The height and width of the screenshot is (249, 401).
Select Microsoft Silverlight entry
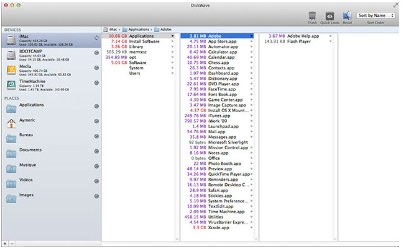pos(217,142)
